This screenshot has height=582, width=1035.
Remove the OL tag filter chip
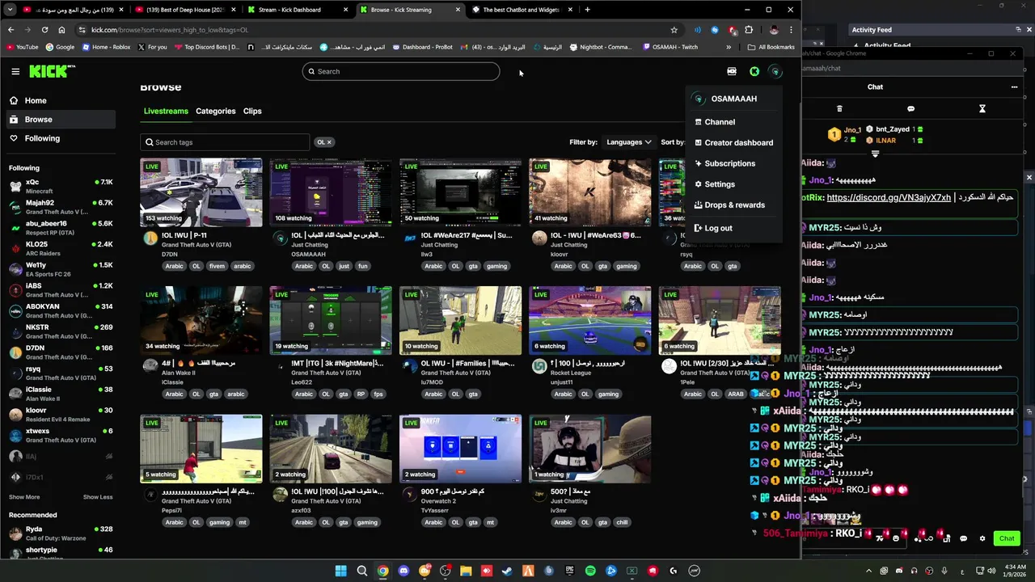point(329,142)
